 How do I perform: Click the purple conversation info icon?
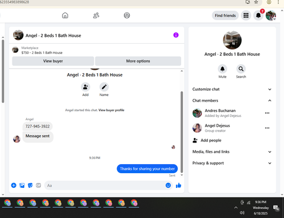coord(176,35)
